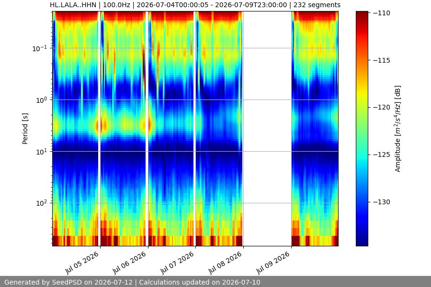The image size is (431, 287).
Task: Click the −125 colorbar tick label
Action: [382, 155]
